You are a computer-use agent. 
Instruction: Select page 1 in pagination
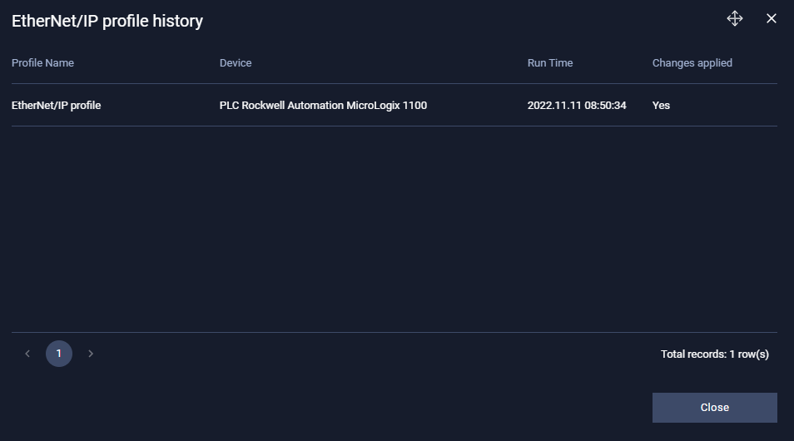[x=59, y=354]
